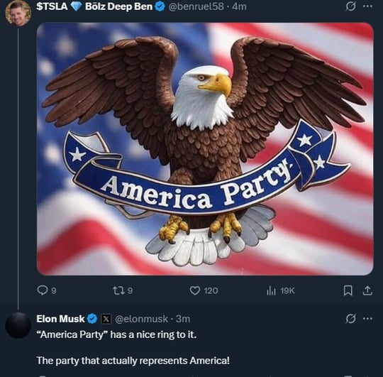The height and width of the screenshot is (377, 383).
Task: Open more options on Bōlz Deep Ben's post
Action: 367,6
